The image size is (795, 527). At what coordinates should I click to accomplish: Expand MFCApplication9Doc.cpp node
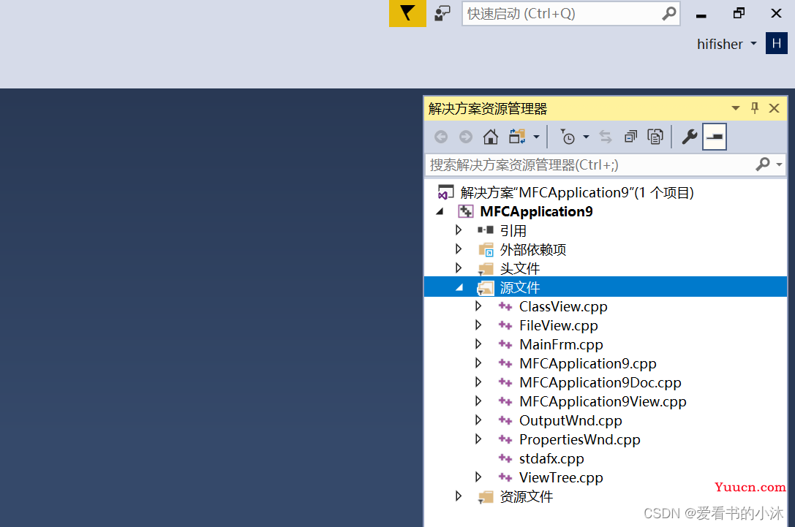click(478, 382)
